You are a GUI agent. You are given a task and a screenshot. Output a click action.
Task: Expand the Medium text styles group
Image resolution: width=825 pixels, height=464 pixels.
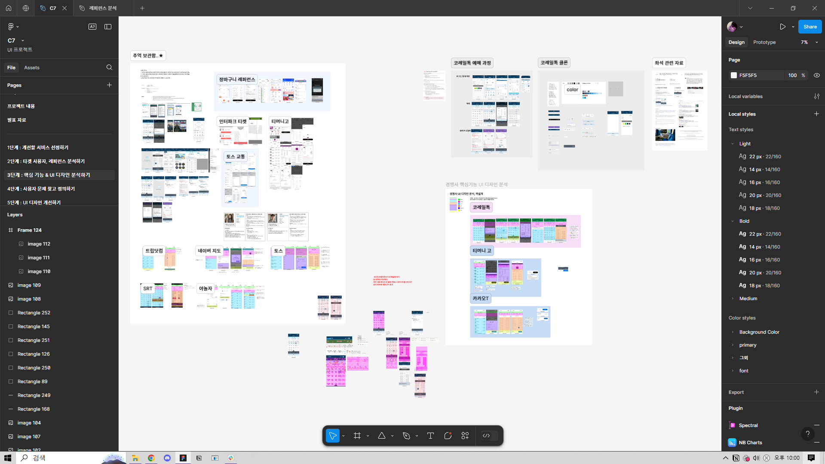733,298
